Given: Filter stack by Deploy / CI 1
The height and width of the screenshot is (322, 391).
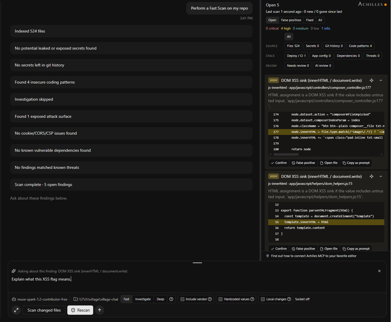Looking at the screenshot, I should tap(296, 56).
